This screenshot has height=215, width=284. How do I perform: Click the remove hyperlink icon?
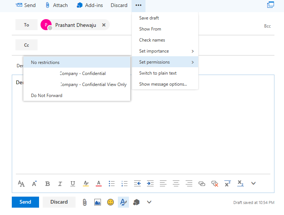tap(215, 183)
